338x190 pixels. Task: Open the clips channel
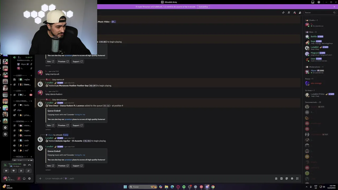tap(23, 110)
